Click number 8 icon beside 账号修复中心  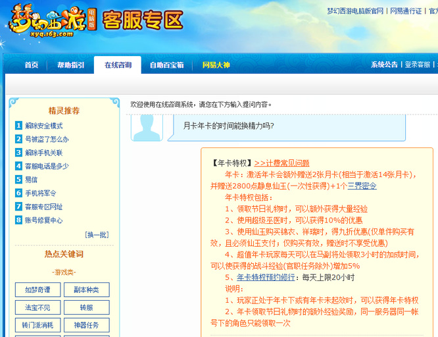pos(18,220)
